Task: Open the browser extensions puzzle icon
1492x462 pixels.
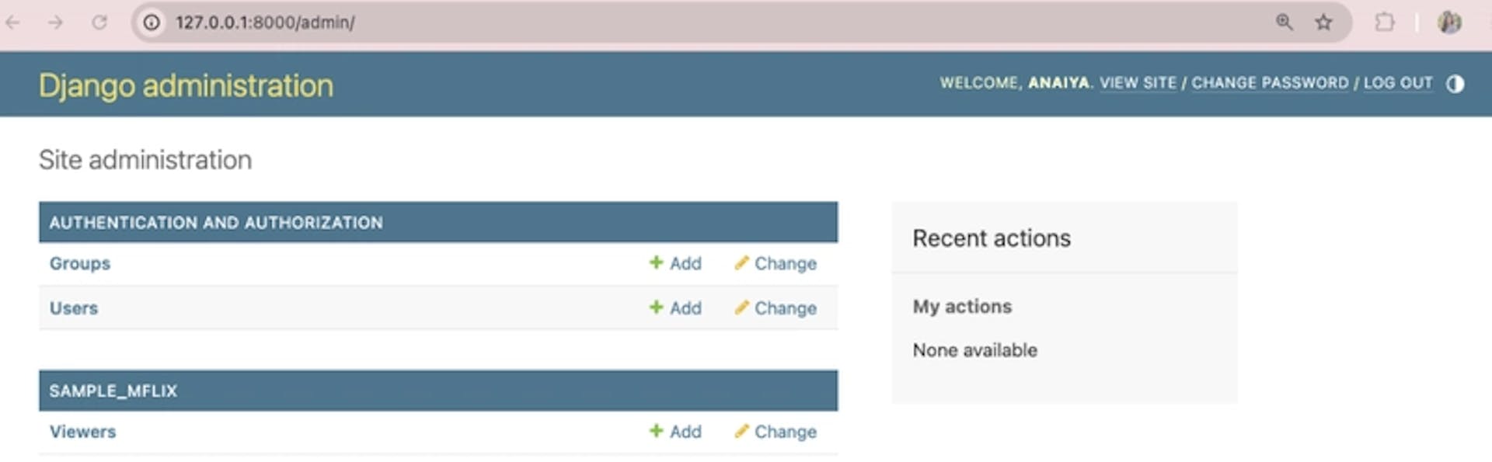Action: coord(1384,23)
